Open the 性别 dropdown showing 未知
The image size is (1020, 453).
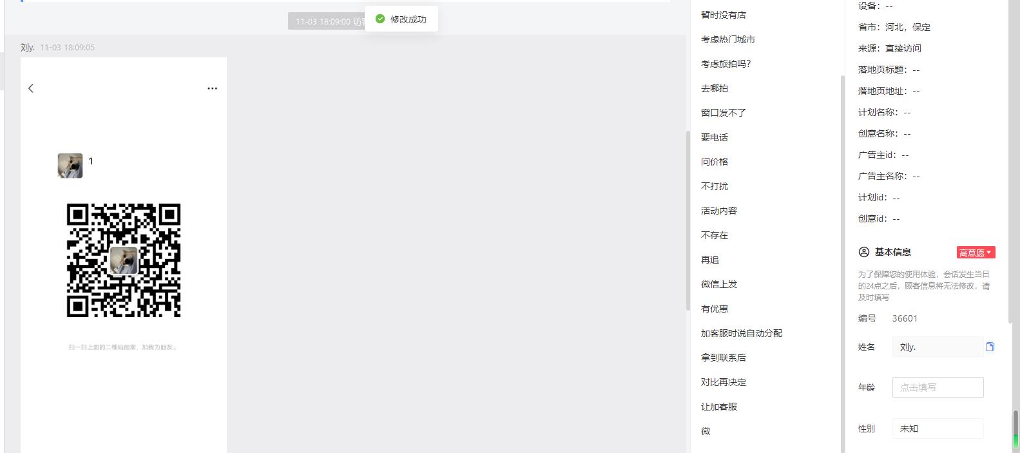[x=938, y=429]
